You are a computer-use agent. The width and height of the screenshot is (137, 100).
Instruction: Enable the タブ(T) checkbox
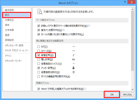[39, 47]
